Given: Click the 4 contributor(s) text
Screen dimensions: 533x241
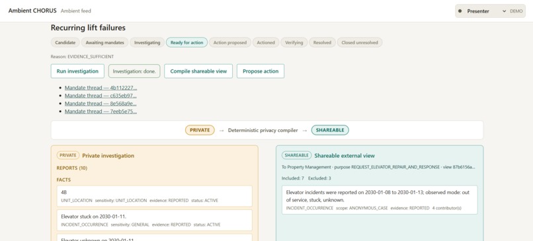Looking at the screenshot, I should (446, 208).
